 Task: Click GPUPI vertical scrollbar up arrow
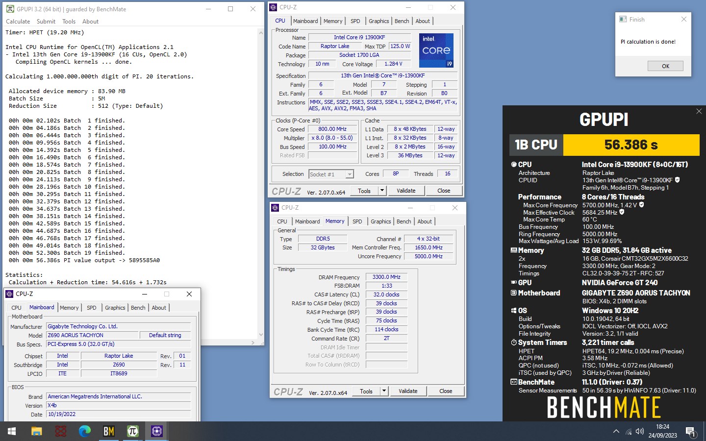click(x=261, y=32)
